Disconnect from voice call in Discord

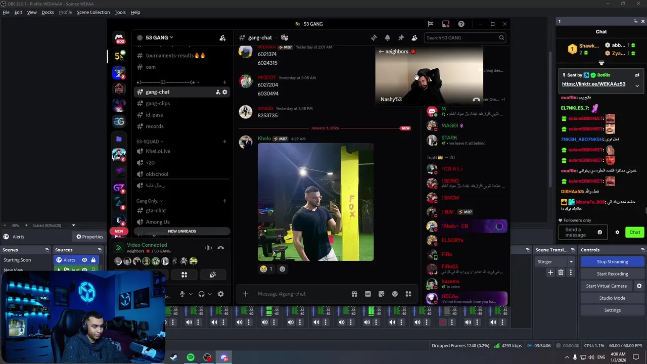[x=220, y=248]
